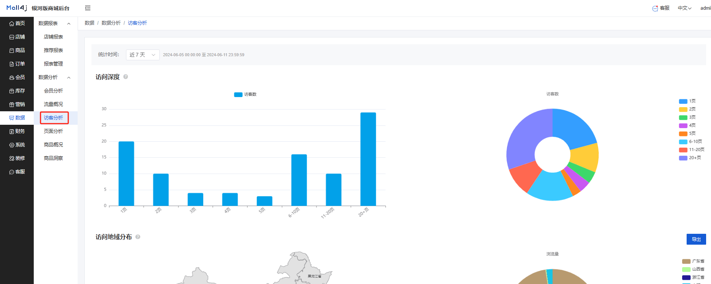Viewport: 711px width, 284px height.
Task: Collapse the 数据报表 submenu group
Action: (55, 23)
